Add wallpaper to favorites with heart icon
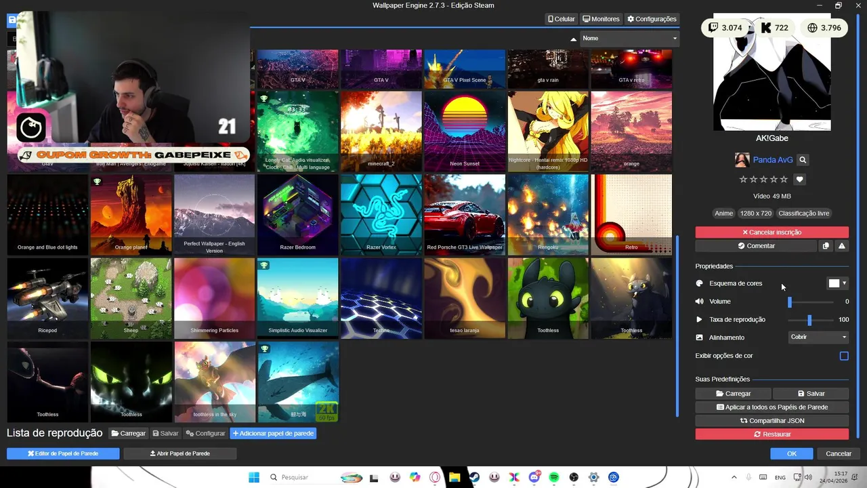This screenshot has width=867, height=488. [800, 180]
